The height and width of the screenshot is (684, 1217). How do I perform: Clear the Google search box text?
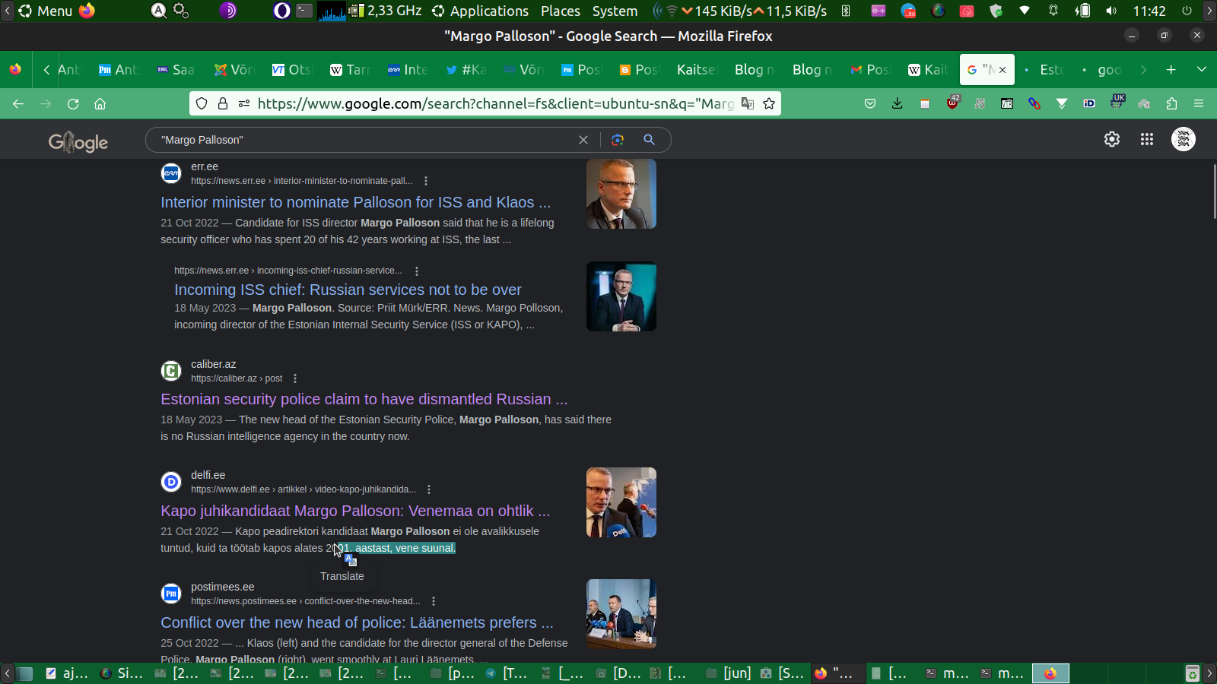[x=583, y=140]
